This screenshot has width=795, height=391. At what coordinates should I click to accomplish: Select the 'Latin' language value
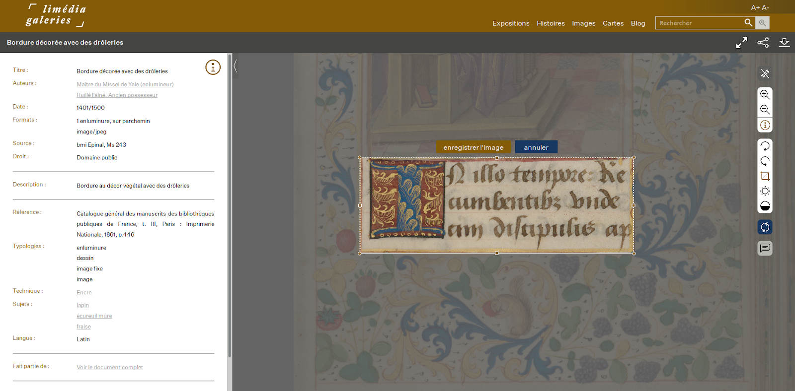tap(83, 339)
